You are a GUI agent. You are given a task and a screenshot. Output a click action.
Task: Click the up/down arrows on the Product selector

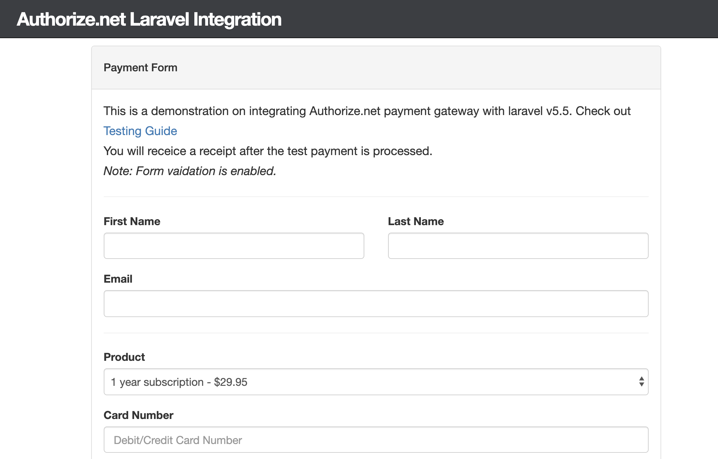pyautogui.click(x=641, y=382)
